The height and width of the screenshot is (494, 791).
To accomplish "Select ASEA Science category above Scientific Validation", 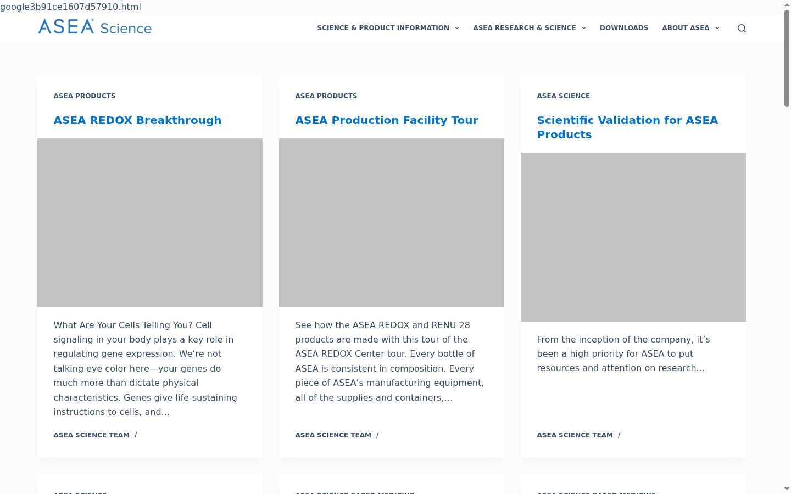I will 564,96.
